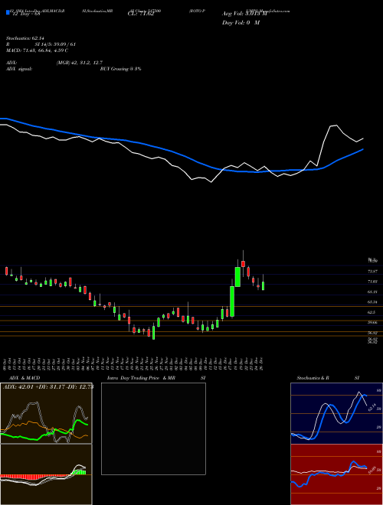383x505 pixels.
Task: Click the 65.34 price axis label
Action: (x=373, y=302)
